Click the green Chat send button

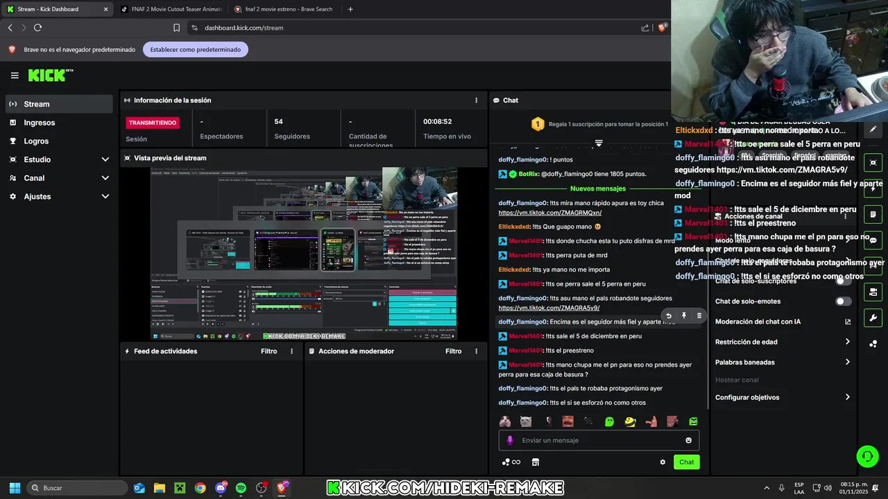[686, 462]
